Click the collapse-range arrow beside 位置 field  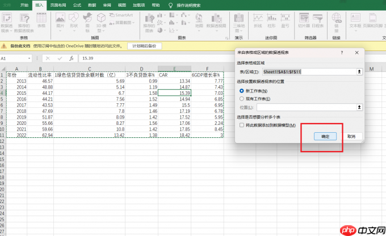[359, 107]
